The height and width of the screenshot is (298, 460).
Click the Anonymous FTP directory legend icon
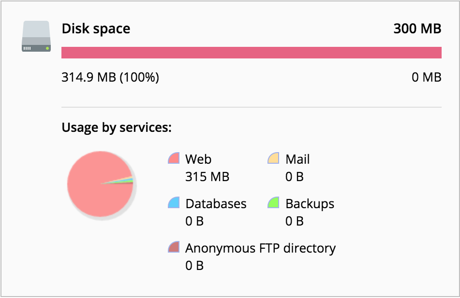(x=174, y=247)
